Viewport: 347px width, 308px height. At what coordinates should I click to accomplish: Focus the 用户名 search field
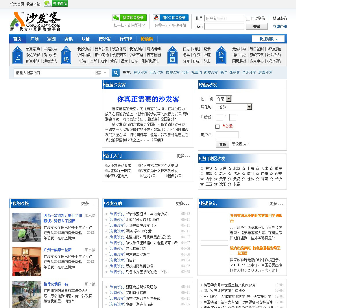227,135
